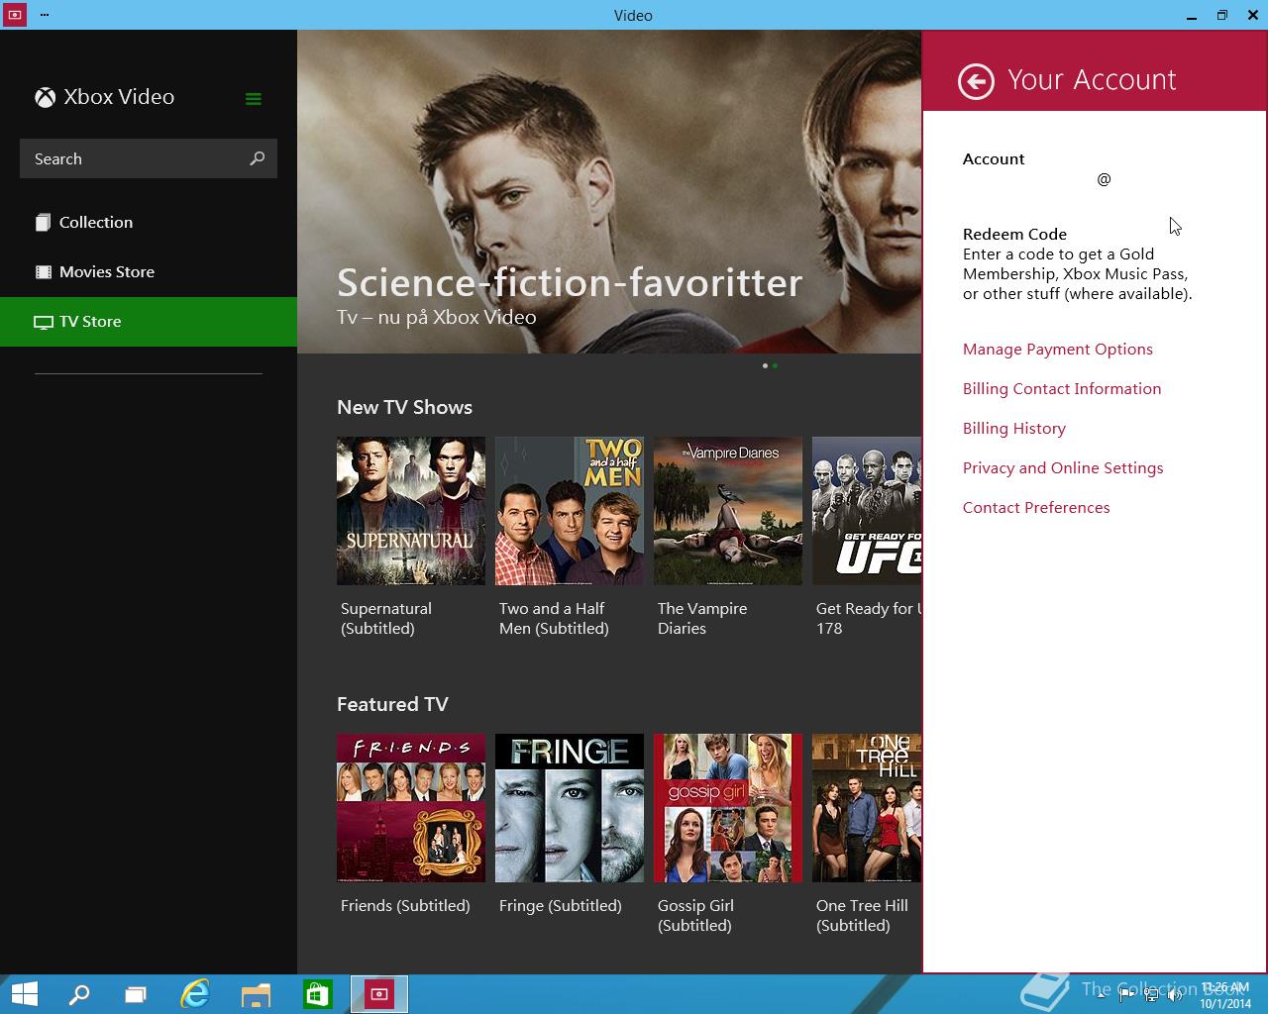The image size is (1268, 1014).
Task: Open Two and a Half Men thumbnail
Action: [570, 511]
